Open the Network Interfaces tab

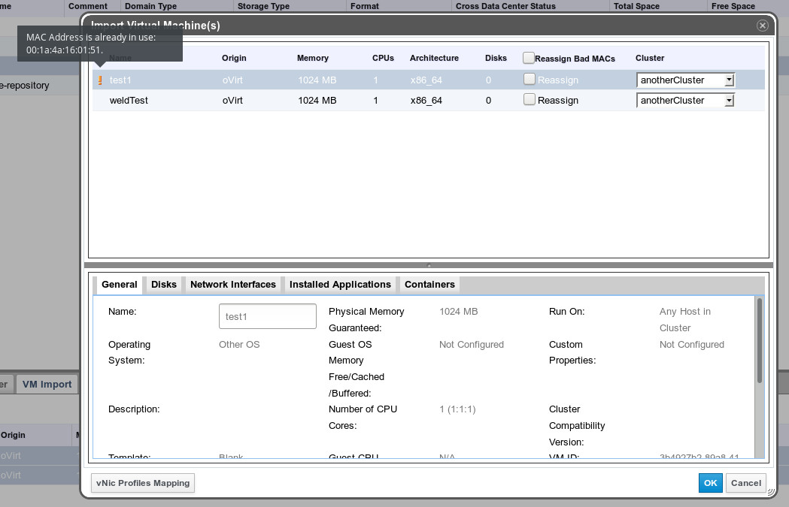click(232, 285)
